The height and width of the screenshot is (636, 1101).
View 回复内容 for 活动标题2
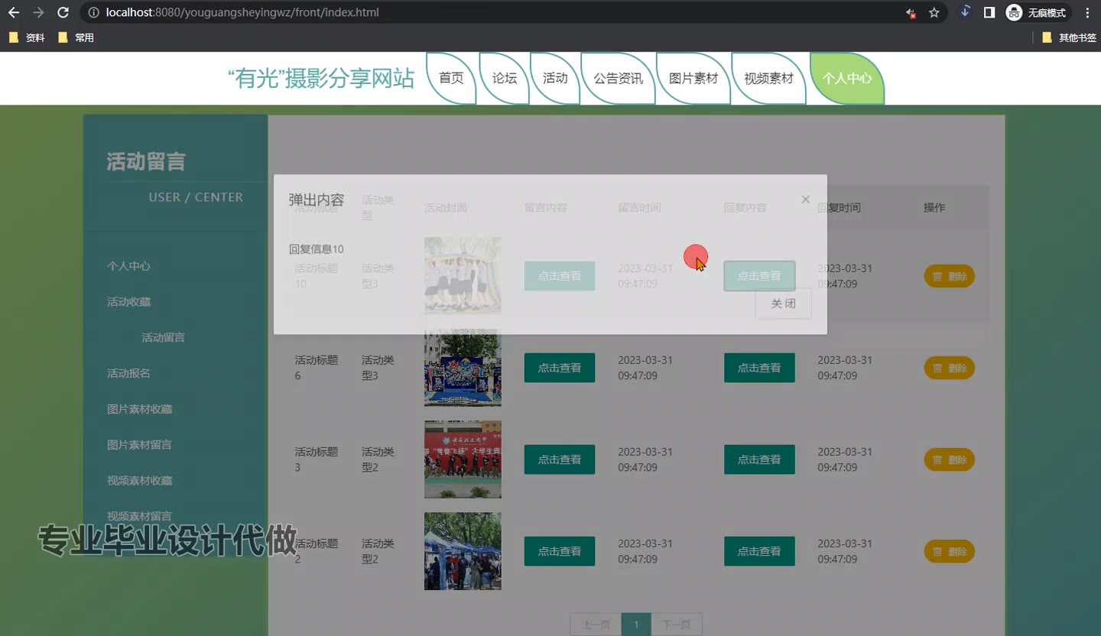[x=759, y=551]
